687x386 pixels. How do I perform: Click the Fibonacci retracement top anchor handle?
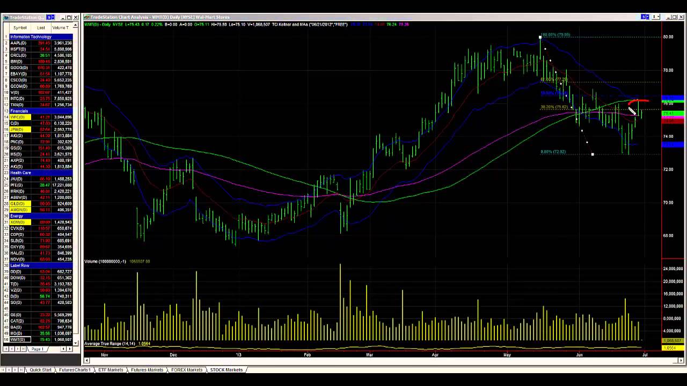point(540,37)
